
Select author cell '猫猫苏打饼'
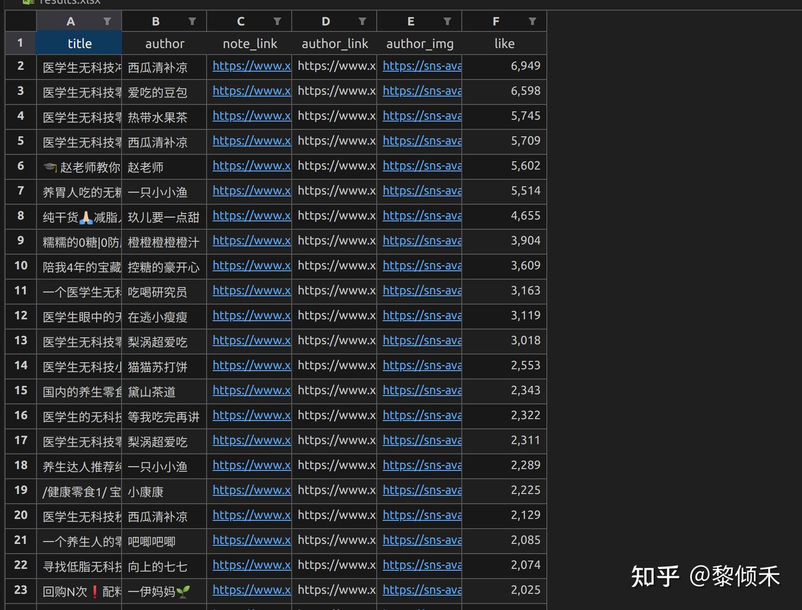tap(164, 366)
